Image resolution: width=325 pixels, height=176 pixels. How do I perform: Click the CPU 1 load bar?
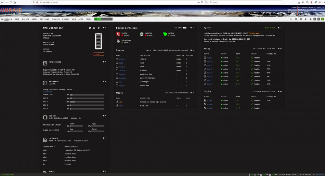(87, 102)
